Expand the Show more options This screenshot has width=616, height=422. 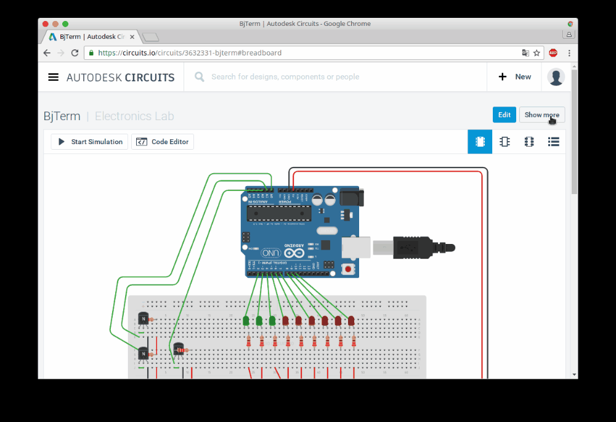pyautogui.click(x=541, y=115)
